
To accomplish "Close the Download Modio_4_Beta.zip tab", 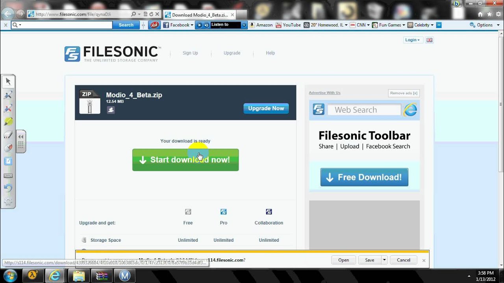I will (x=232, y=15).
